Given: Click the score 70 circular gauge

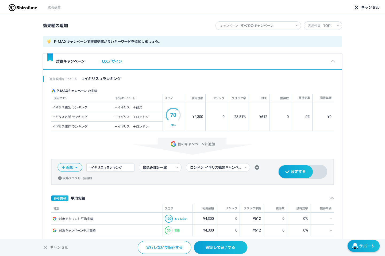Looking at the screenshot, I should coord(173,115).
